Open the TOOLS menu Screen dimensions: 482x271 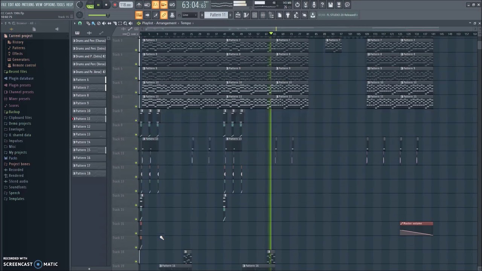(61, 5)
